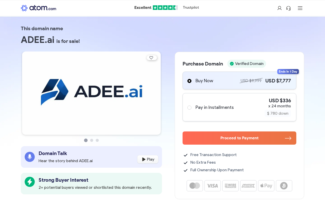Show the second carousel slide dot
This screenshot has width=325, height=203.
[x=92, y=140]
